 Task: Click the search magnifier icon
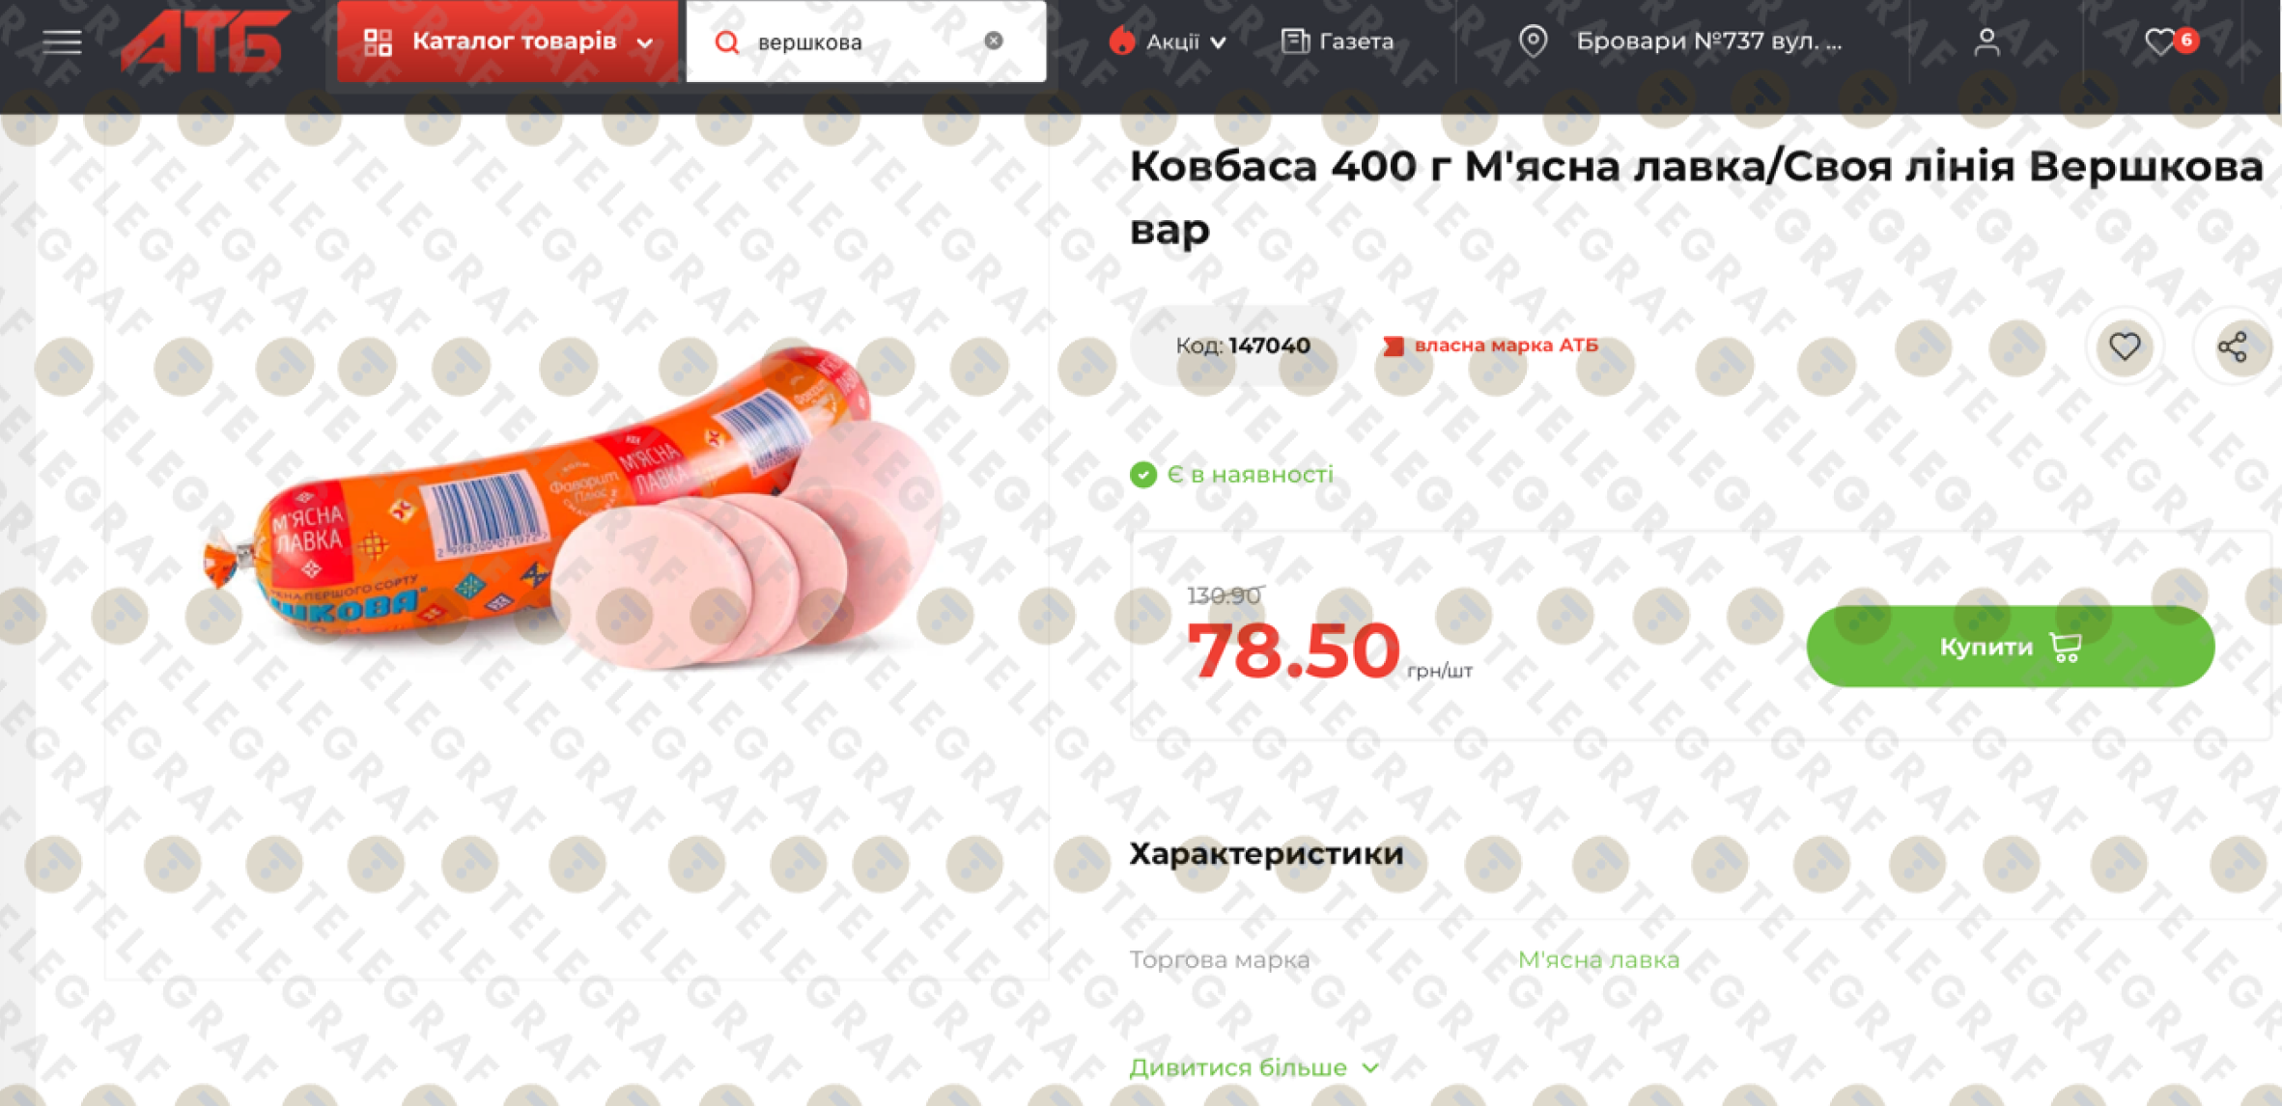tap(727, 41)
